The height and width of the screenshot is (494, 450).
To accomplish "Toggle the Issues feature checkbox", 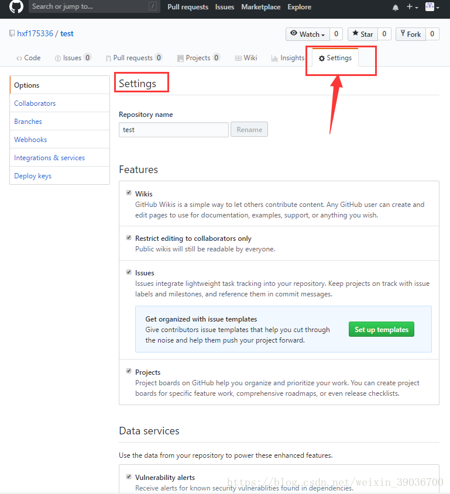I will click(x=129, y=272).
